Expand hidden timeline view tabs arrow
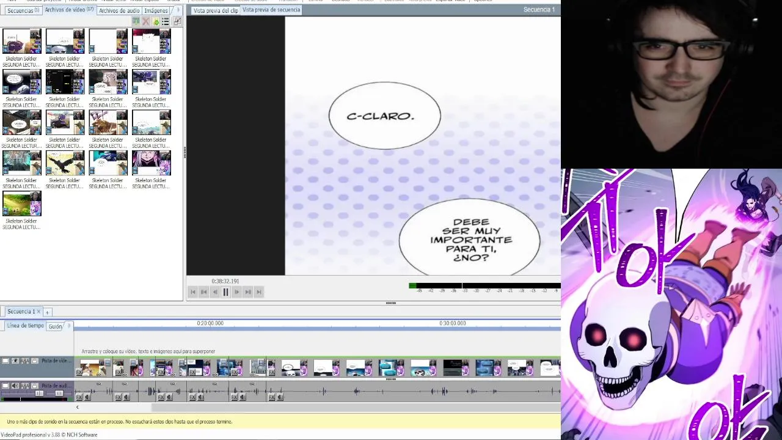This screenshot has height=440, width=782. tap(69, 326)
